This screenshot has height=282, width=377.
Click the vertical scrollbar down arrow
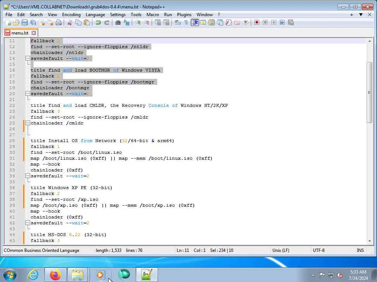point(370,241)
